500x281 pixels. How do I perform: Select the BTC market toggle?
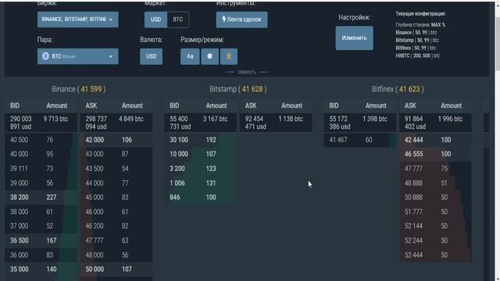(x=177, y=20)
